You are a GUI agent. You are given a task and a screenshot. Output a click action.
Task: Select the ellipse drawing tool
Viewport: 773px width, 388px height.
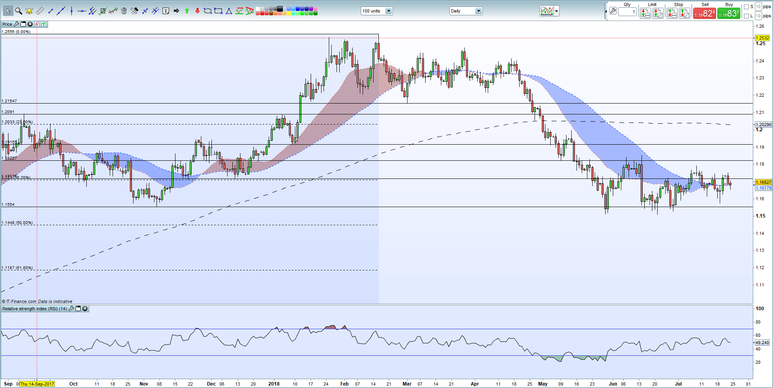(207, 11)
